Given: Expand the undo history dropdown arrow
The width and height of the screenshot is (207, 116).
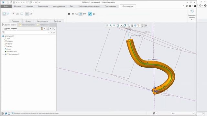Looking at the screenshot, I should [20, 2].
